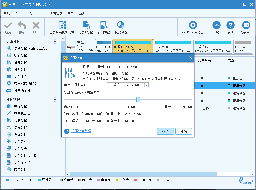Choose 转换NTFS为FAT in sidebar
This screenshot has width=256, height=190.
tap(21, 83)
